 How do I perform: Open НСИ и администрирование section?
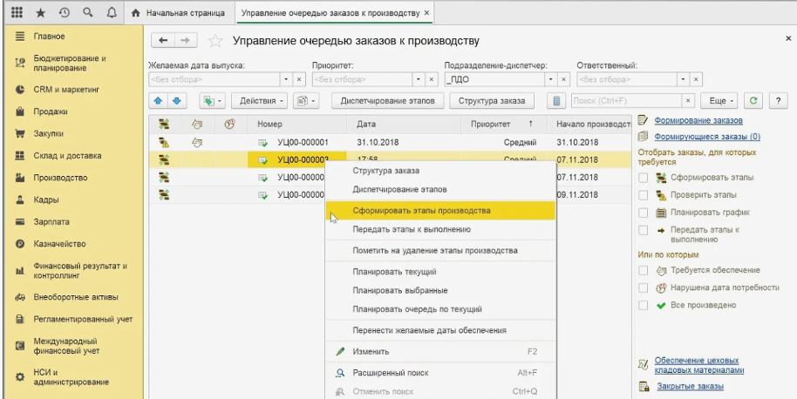click(x=72, y=377)
